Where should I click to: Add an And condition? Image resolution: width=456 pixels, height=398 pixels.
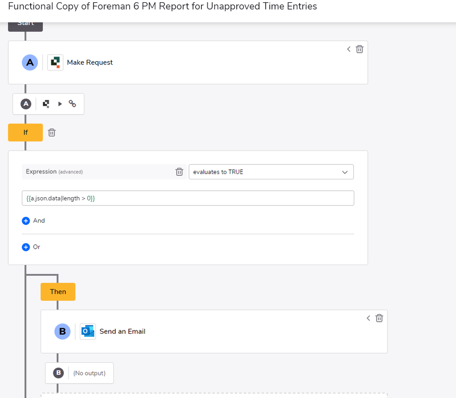pos(33,220)
